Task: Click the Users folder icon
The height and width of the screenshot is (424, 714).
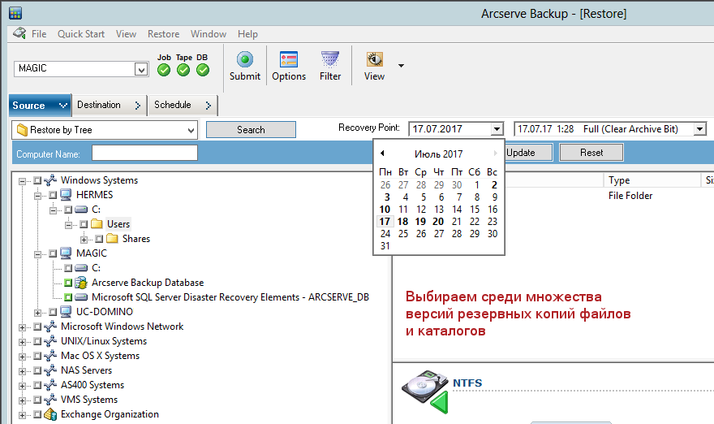Action: coord(97,224)
